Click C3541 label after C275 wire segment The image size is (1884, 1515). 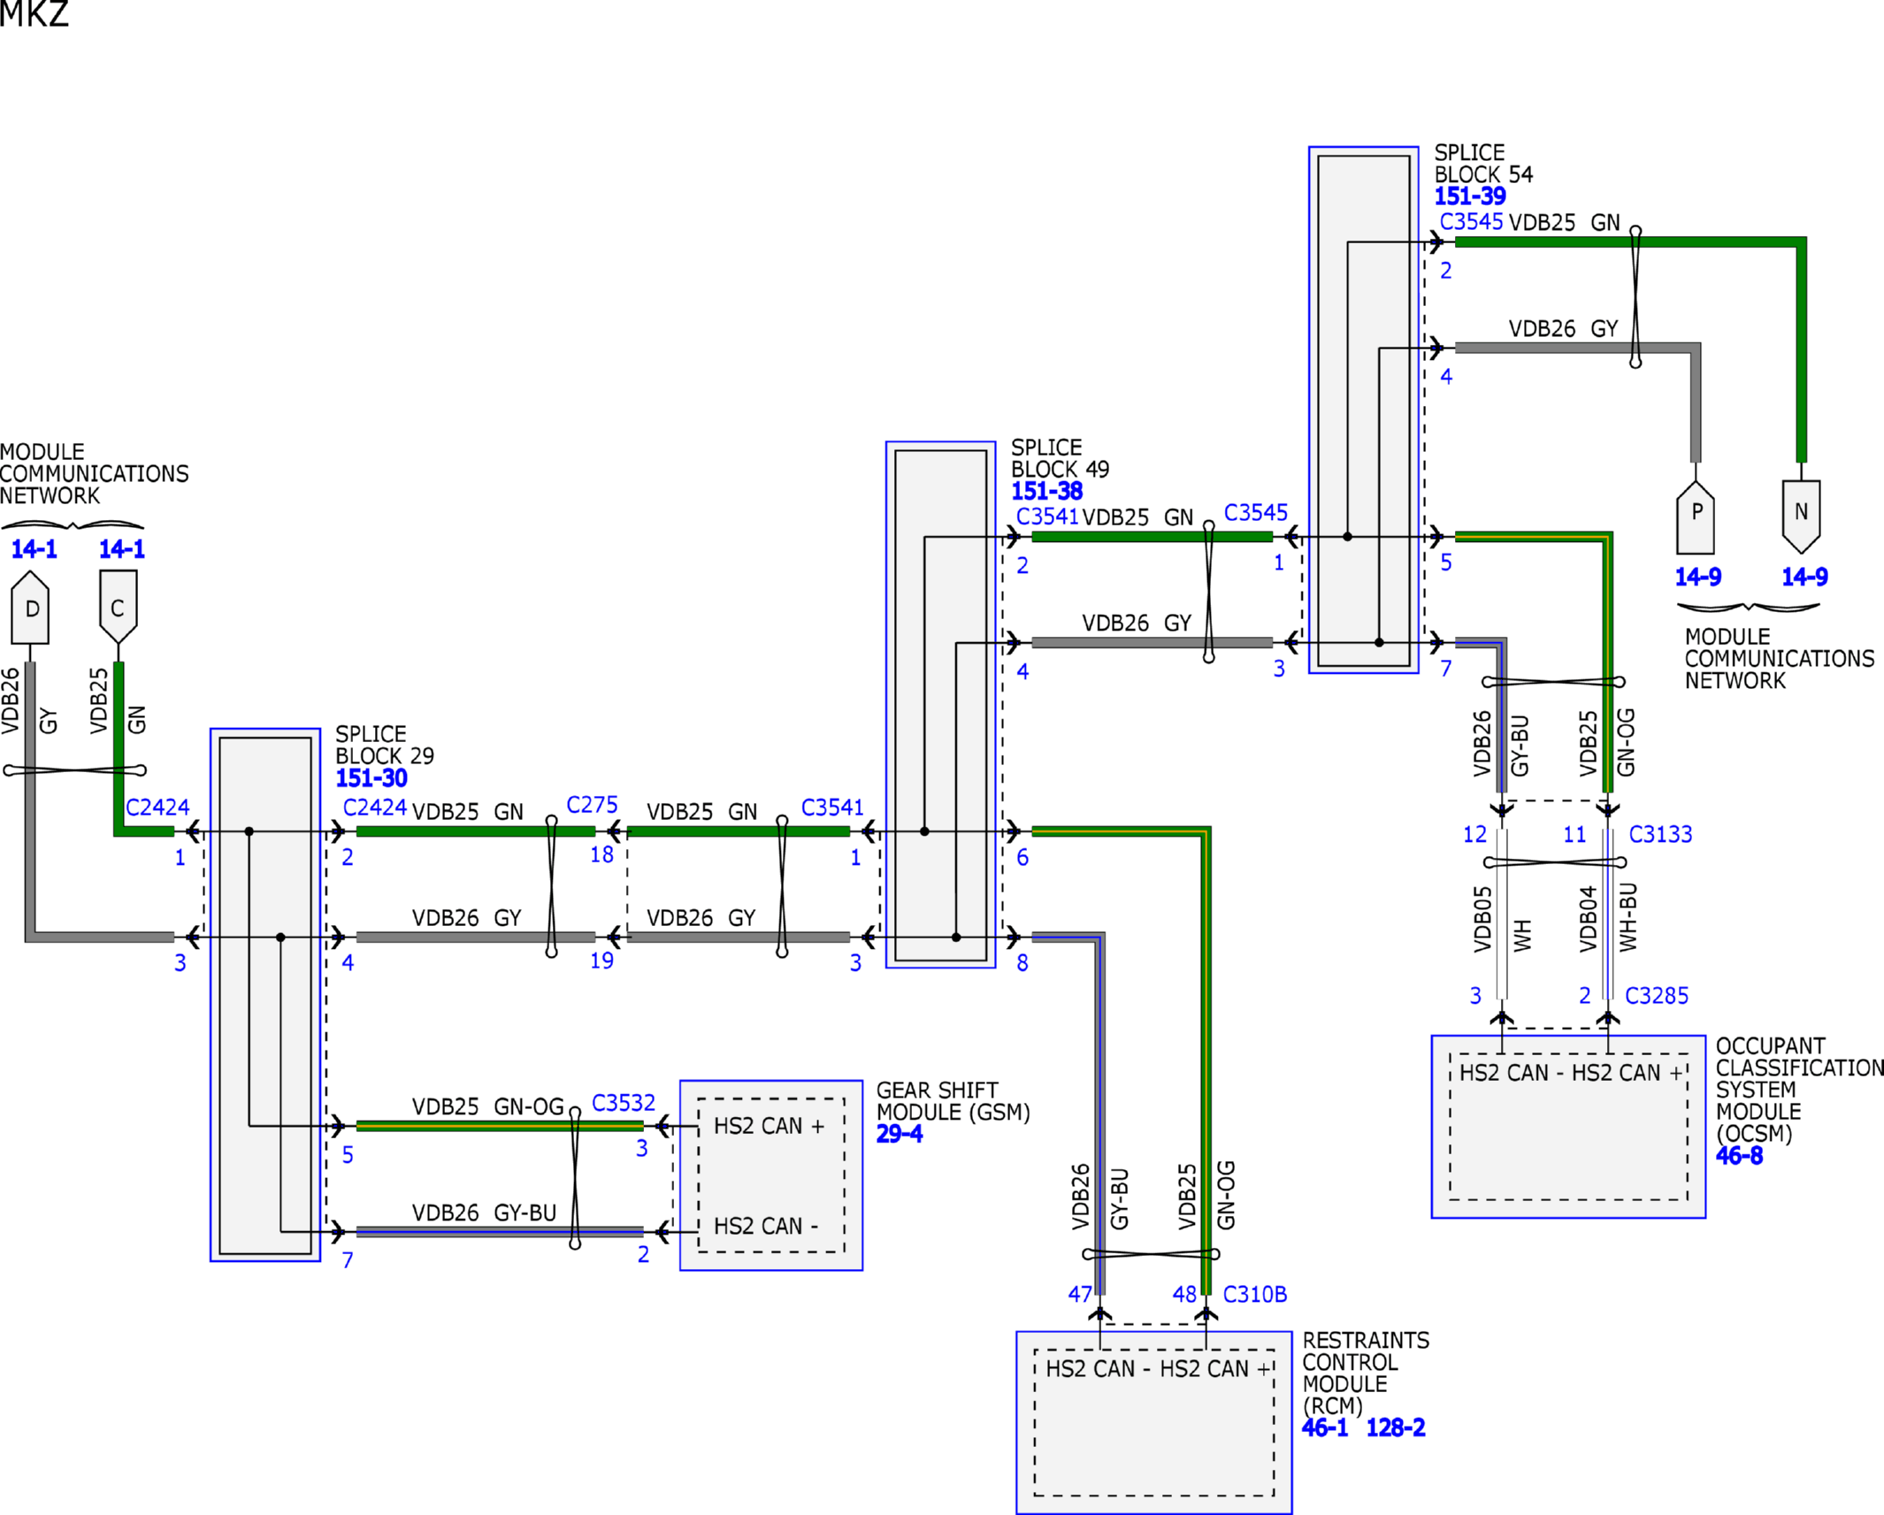832,807
